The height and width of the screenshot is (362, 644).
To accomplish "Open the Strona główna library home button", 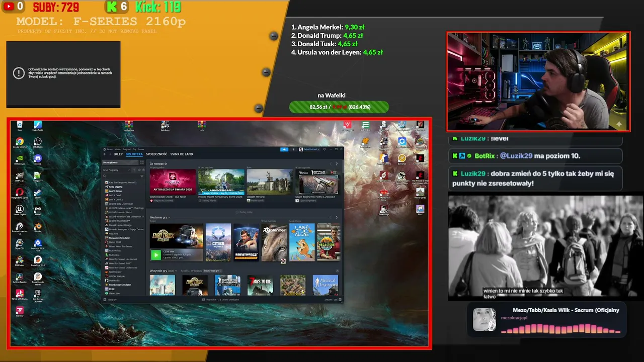I will click(x=120, y=162).
